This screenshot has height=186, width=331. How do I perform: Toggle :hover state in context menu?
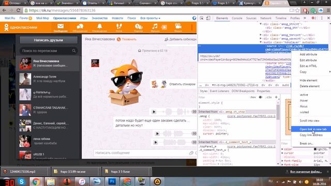click(x=304, y=101)
